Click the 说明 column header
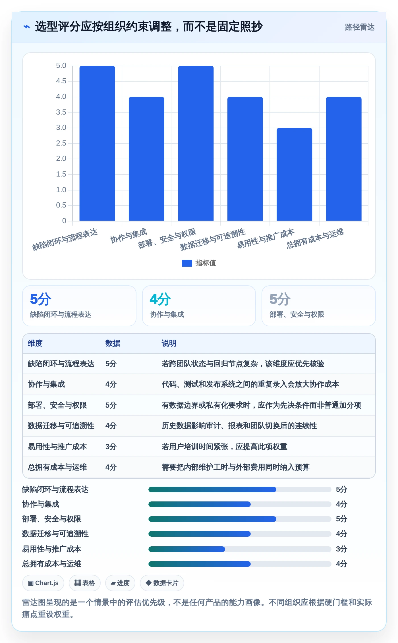This screenshot has width=398, height=643. (x=169, y=343)
